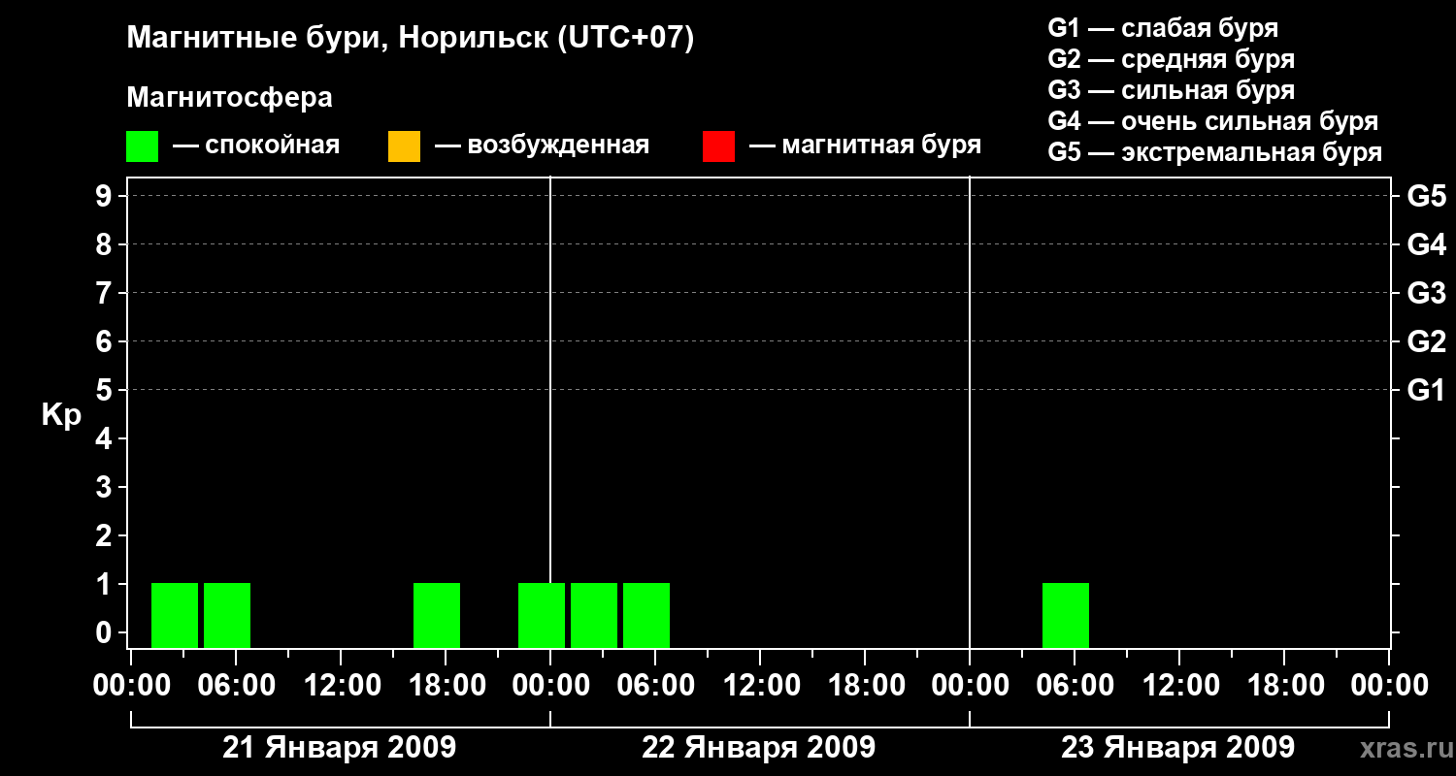The height and width of the screenshot is (776, 1456).
Task: Click 'G4 — очень сильная буря' legend line
Action: [1213, 121]
